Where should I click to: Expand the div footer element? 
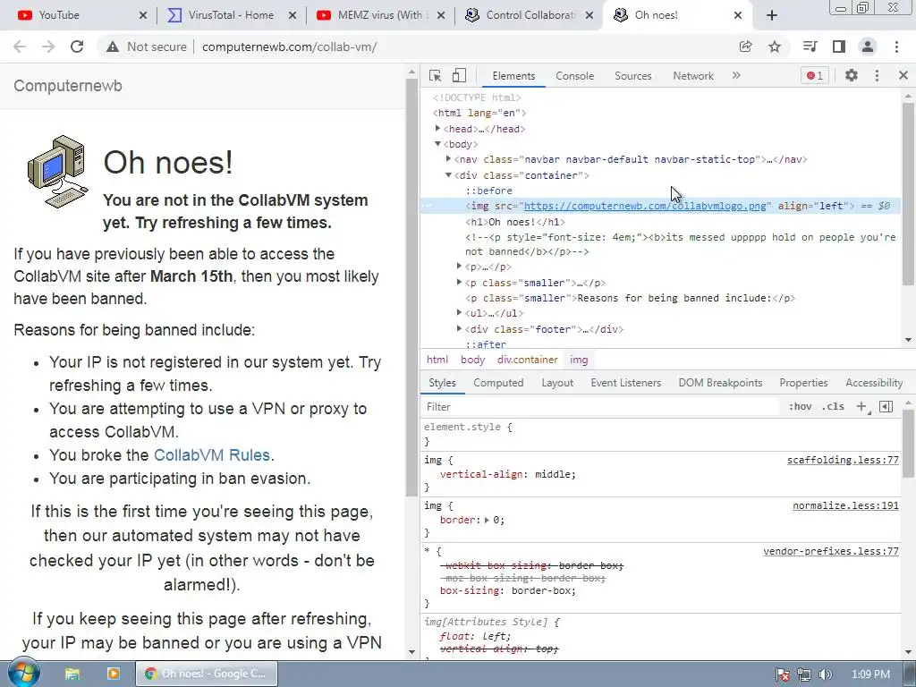pyautogui.click(x=459, y=328)
